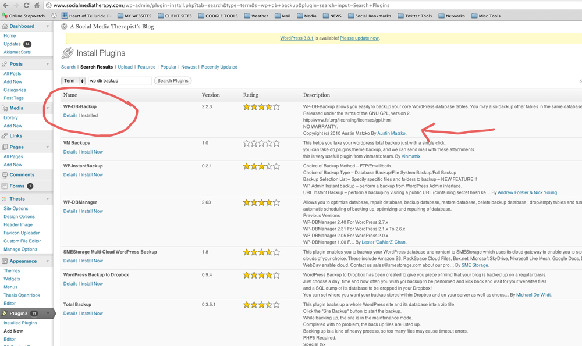
Task: Switch to the Recently Updated tab
Action: click(x=219, y=67)
